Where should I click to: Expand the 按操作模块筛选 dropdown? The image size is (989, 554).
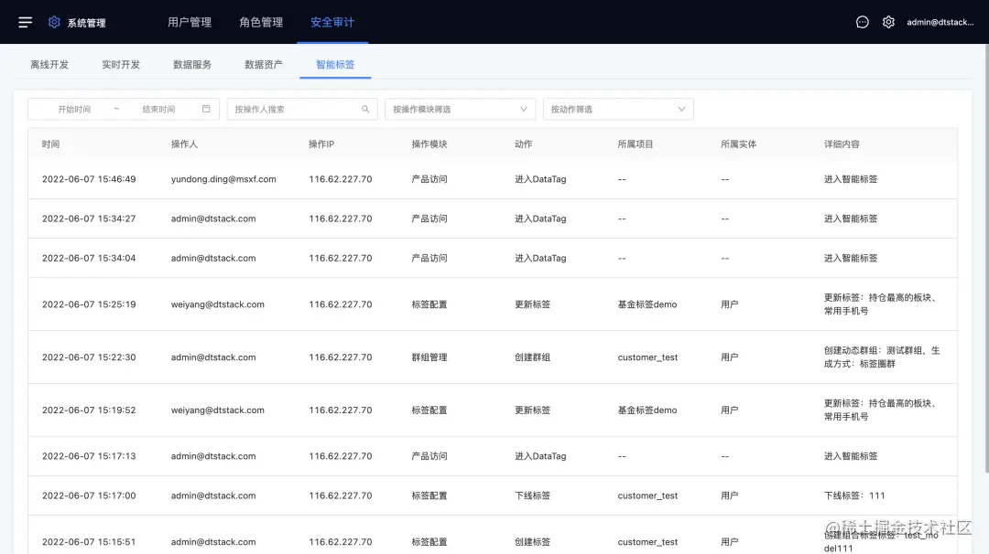(x=460, y=109)
